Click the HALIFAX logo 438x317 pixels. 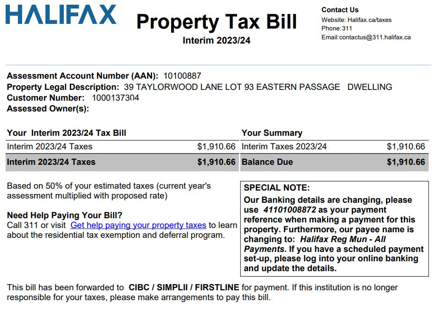pyautogui.click(x=61, y=14)
